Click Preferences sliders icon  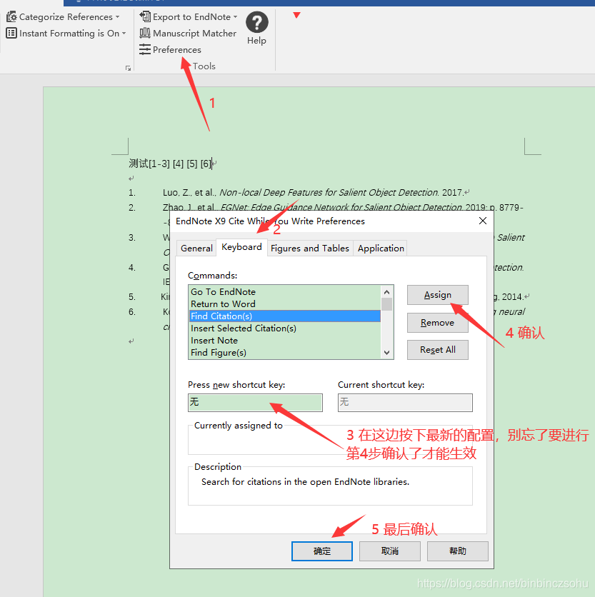[x=145, y=49]
